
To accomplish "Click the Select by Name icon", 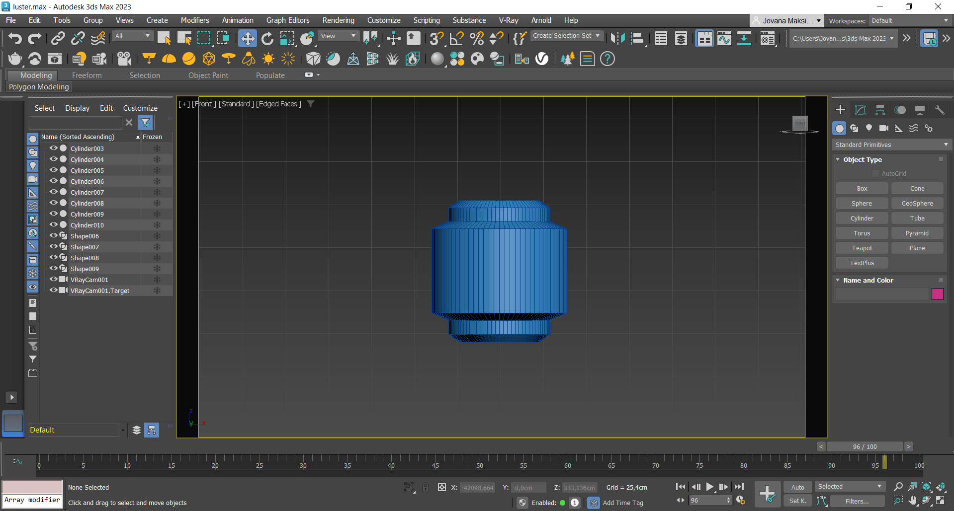I will [x=184, y=38].
